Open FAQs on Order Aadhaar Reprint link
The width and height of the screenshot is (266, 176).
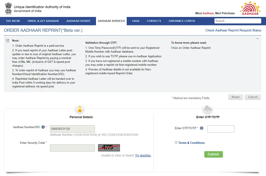pos(174,48)
